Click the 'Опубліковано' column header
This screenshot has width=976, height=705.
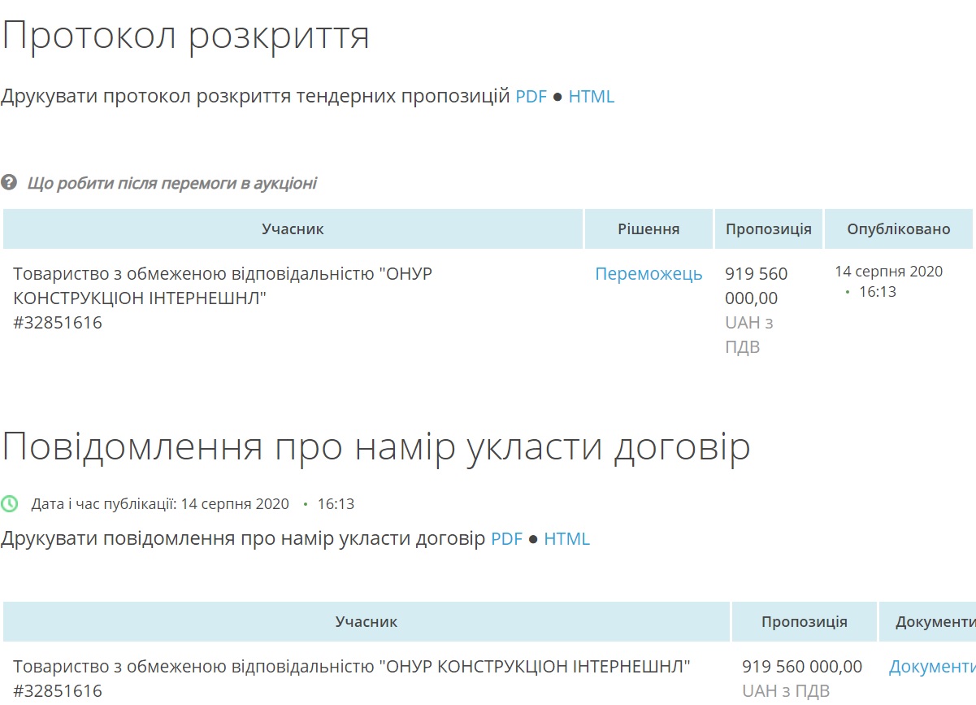point(898,229)
